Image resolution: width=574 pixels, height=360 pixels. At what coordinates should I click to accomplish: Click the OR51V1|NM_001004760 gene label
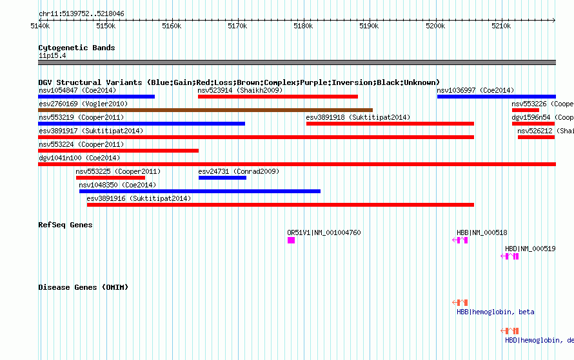324,232
